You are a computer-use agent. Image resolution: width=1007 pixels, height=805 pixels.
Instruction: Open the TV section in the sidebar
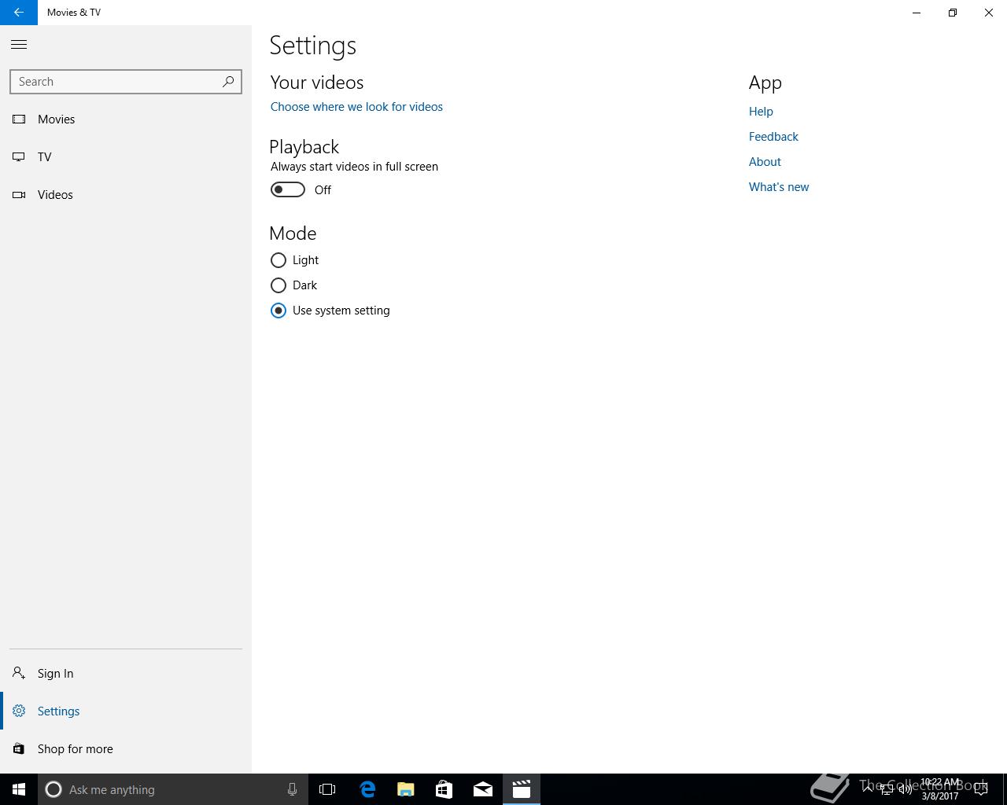click(44, 157)
